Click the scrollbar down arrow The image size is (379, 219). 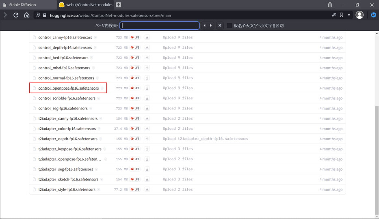point(377,217)
